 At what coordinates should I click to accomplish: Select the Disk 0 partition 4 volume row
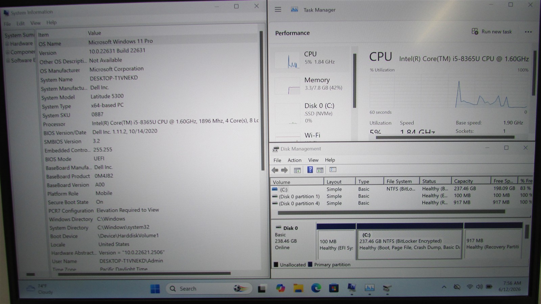pyautogui.click(x=401, y=203)
